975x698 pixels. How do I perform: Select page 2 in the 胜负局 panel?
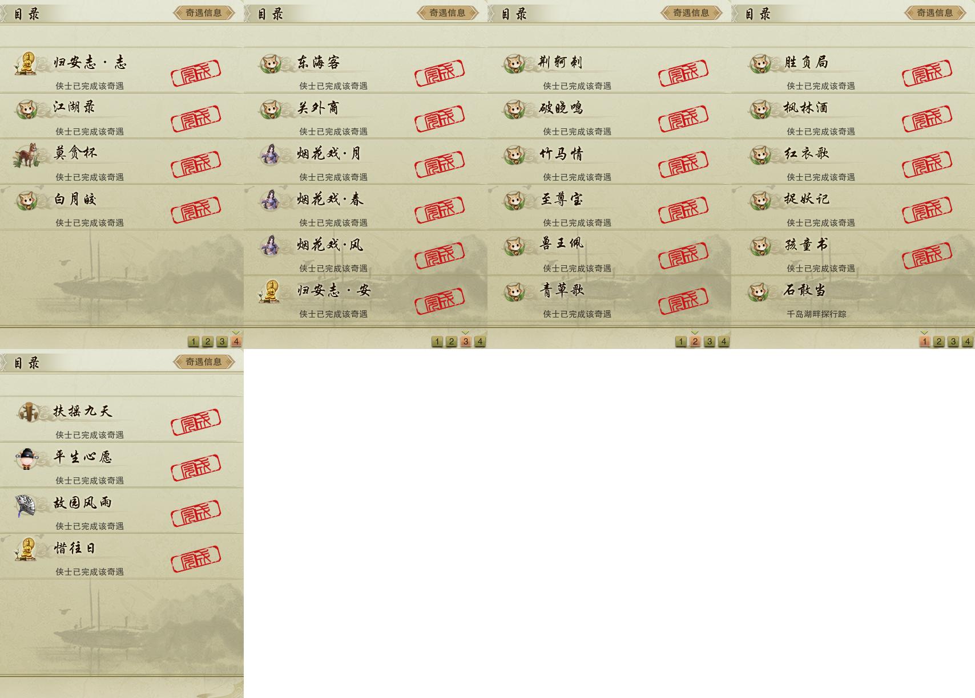click(939, 342)
